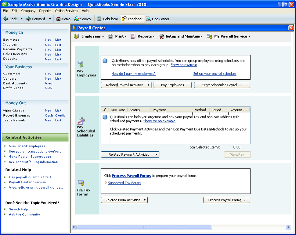This screenshot has width=296, height=235.
Task: Click the lightning icon beside Supported Tax Forms
Action: pyautogui.click(x=106, y=182)
